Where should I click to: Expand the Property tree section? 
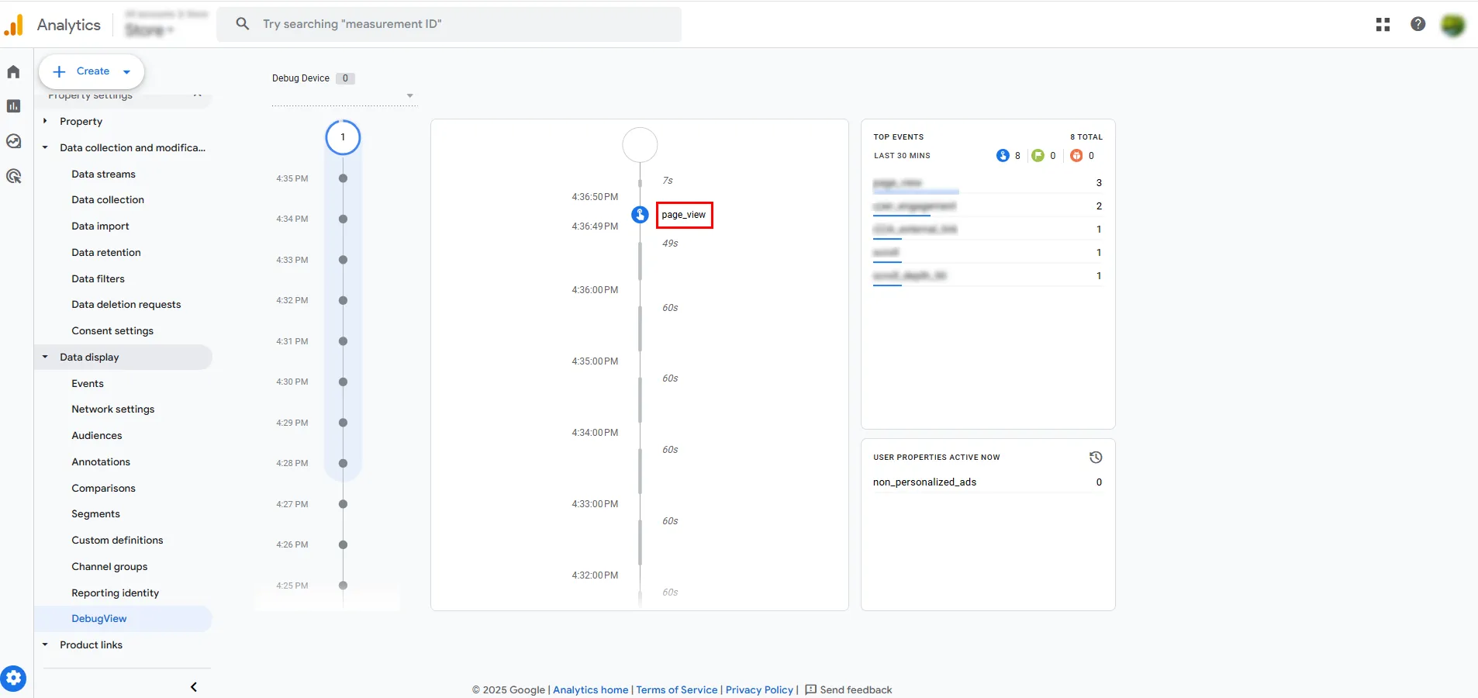[x=45, y=121]
